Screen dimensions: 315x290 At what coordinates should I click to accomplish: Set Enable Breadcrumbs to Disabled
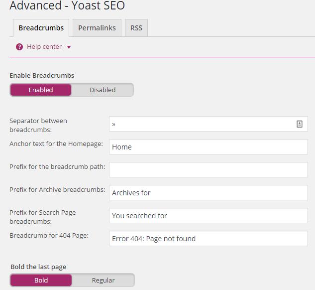103,90
